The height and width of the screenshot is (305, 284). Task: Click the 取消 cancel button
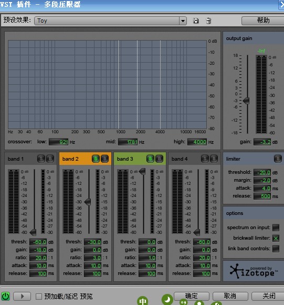[x=230, y=296]
